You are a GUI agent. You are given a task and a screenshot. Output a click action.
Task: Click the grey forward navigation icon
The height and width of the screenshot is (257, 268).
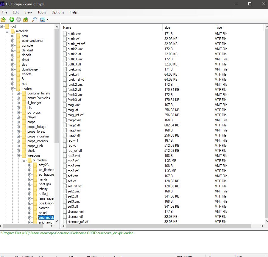(19, 19)
